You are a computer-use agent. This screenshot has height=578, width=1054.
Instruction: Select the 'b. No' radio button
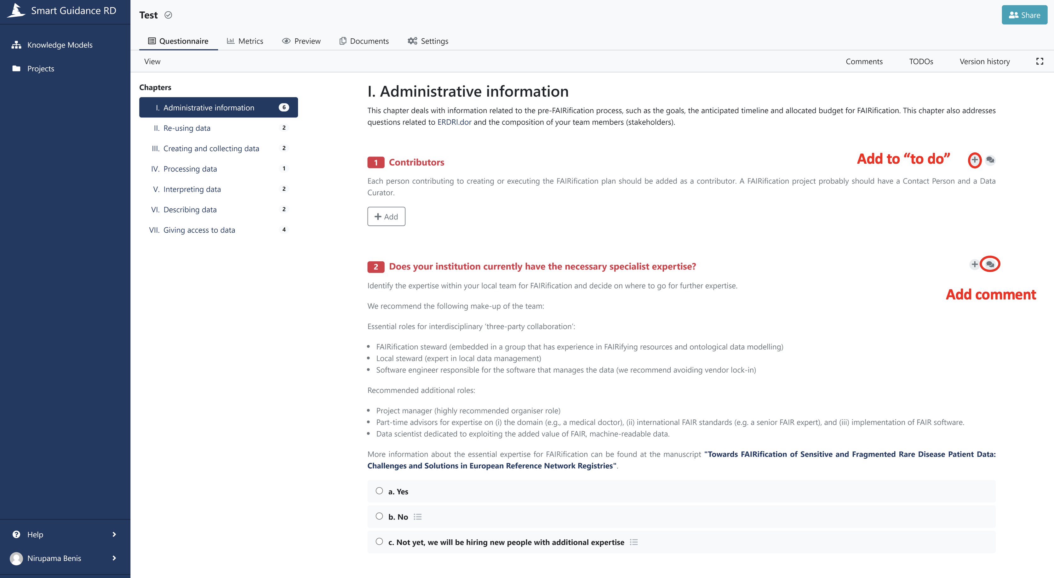click(379, 516)
